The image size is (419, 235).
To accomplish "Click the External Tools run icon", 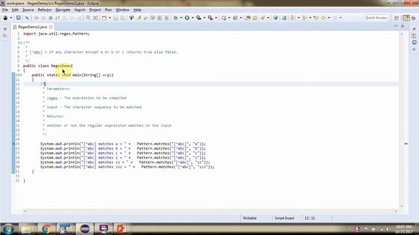I will click(x=211, y=18).
